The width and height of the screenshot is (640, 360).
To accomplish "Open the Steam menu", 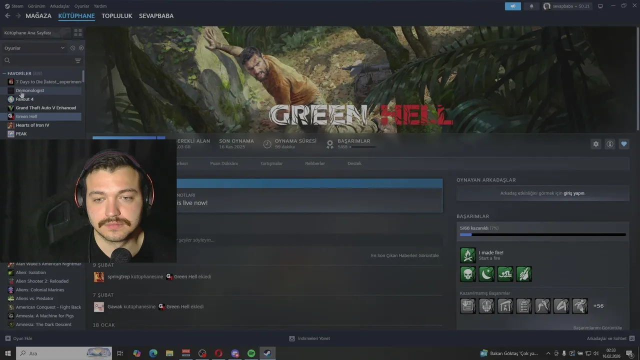I will (x=14, y=6).
